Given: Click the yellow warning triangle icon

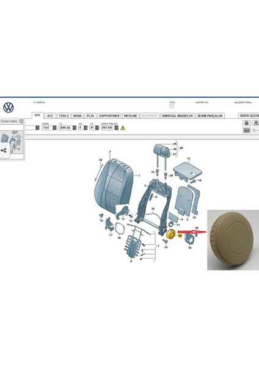Looking at the screenshot, I should point(123,128).
